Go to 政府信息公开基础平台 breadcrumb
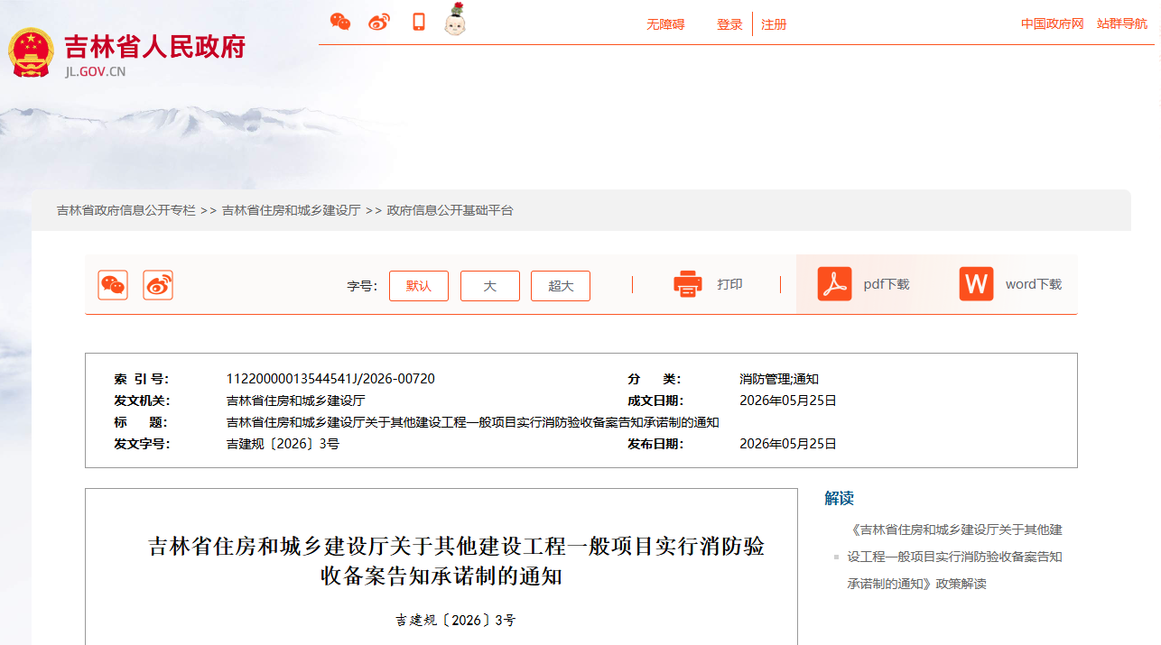The image size is (1161, 645). tap(450, 210)
